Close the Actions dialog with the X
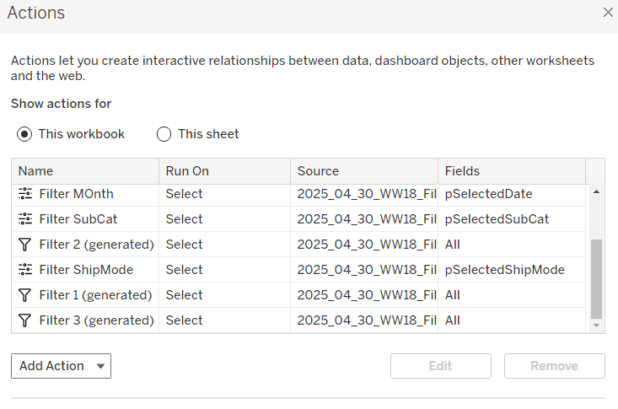 click(608, 12)
